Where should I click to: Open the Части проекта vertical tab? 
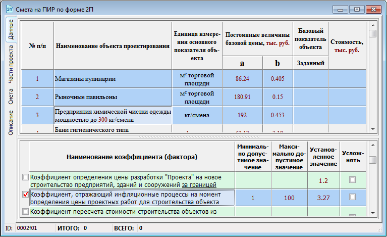pos(11,64)
